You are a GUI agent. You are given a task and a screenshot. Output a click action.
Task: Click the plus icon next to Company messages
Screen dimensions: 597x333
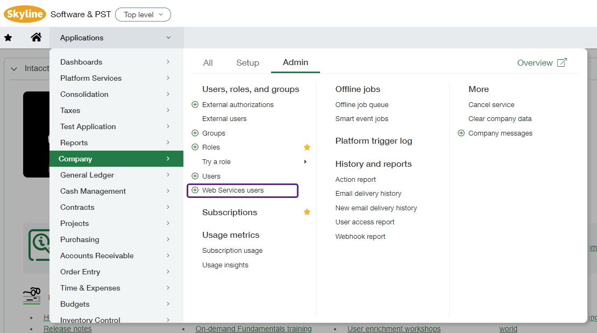click(x=460, y=133)
